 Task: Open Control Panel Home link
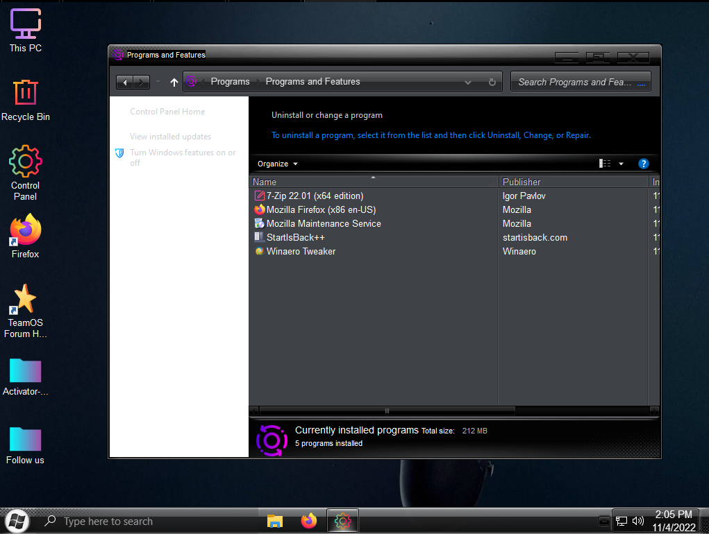(x=167, y=112)
